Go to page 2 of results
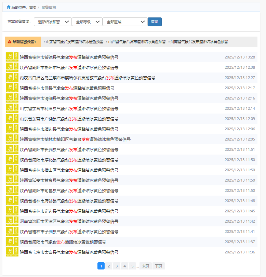Screen dimensions: 266x277 click(x=108, y=266)
